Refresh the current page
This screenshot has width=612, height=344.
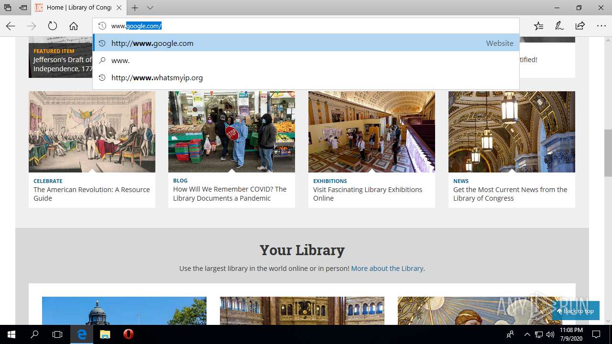coord(53,26)
